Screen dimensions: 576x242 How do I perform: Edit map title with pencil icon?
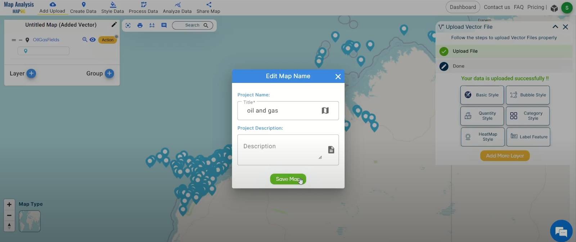[114, 24]
